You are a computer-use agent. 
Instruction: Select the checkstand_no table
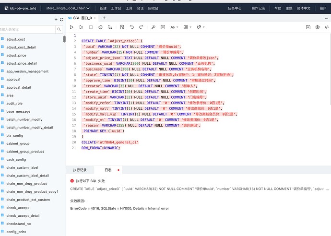coord(19,224)
